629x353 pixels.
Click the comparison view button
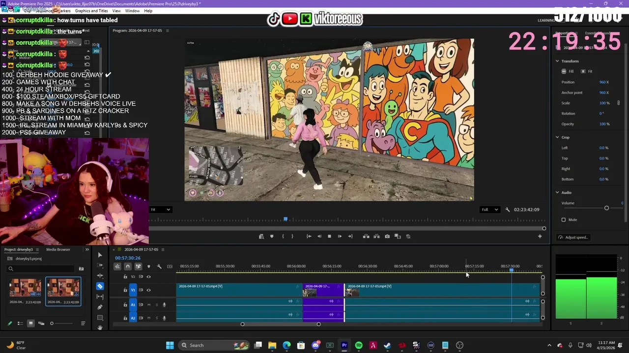398,236
